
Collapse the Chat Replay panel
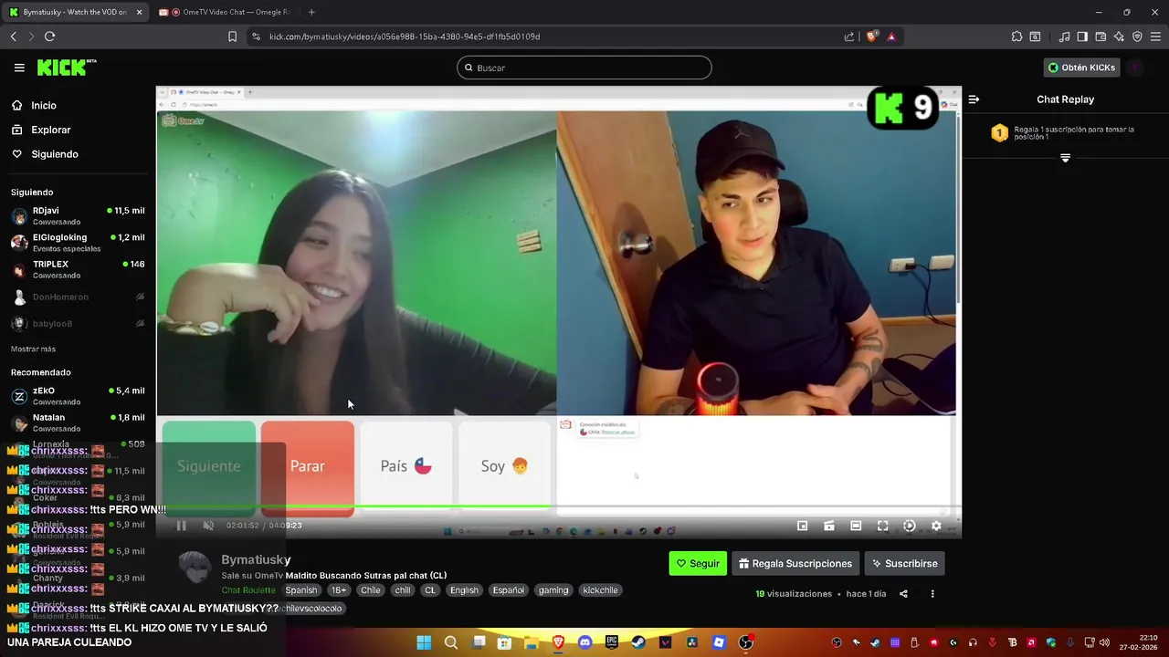(x=974, y=99)
